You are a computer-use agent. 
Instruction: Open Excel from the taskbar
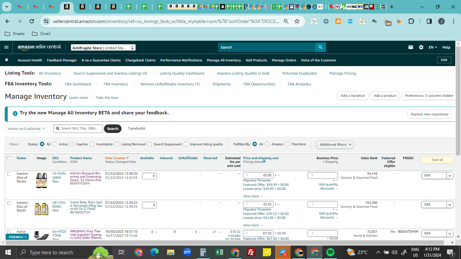[219, 252]
